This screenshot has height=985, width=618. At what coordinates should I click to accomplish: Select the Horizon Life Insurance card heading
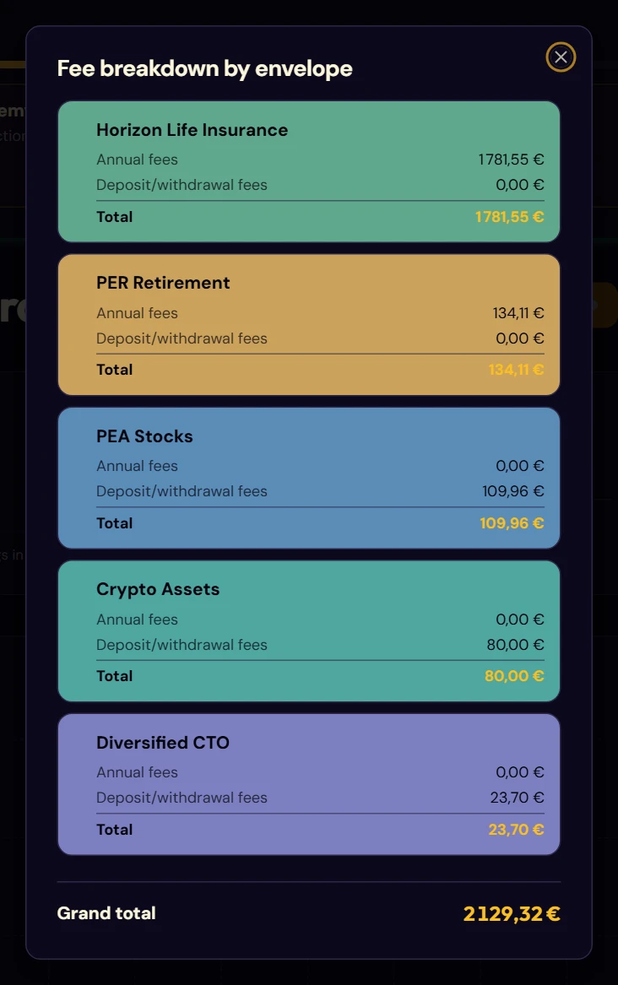coord(192,130)
